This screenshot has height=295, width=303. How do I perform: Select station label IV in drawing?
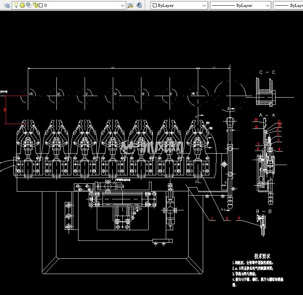(115, 94)
